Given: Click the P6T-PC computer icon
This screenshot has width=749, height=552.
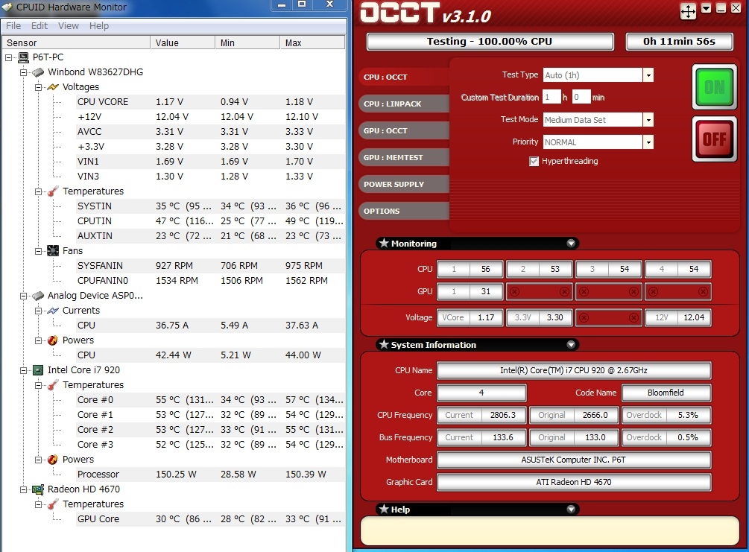Looking at the screenshot, I should click(x=23, y=57).
